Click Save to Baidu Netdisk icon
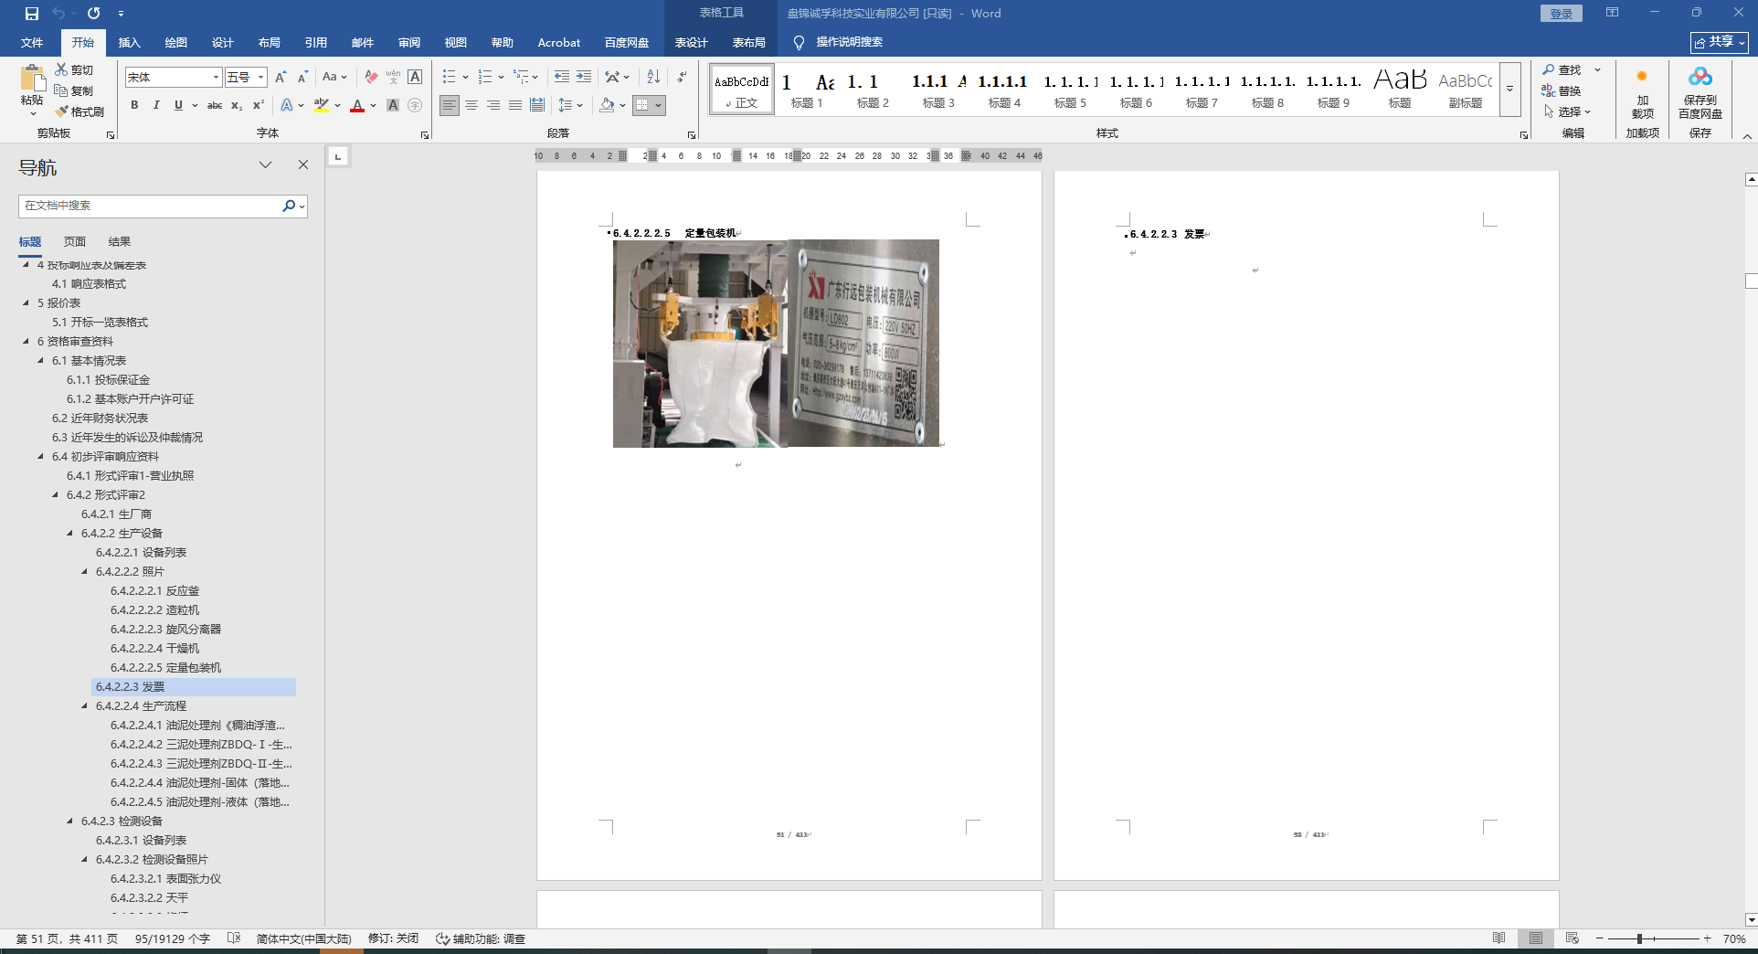1758x954 pixels. (1700, 93)
